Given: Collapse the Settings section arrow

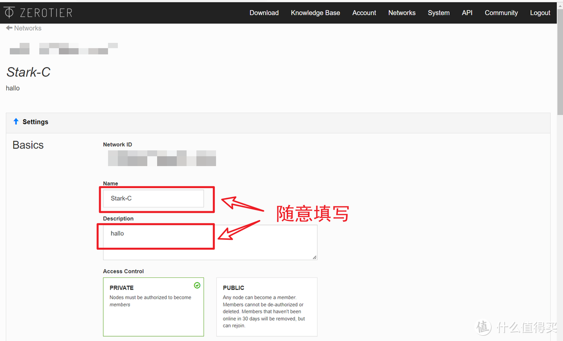Looking at the screenshot, I should [x=16, y=121].
